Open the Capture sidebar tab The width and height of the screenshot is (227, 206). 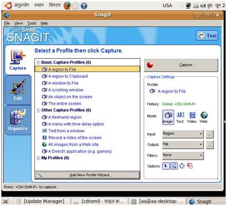coord(18,60)
